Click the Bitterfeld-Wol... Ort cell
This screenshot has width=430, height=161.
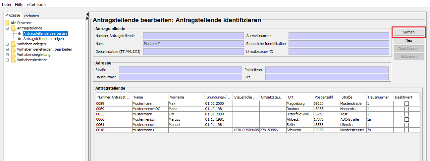(x=299, y=114)
